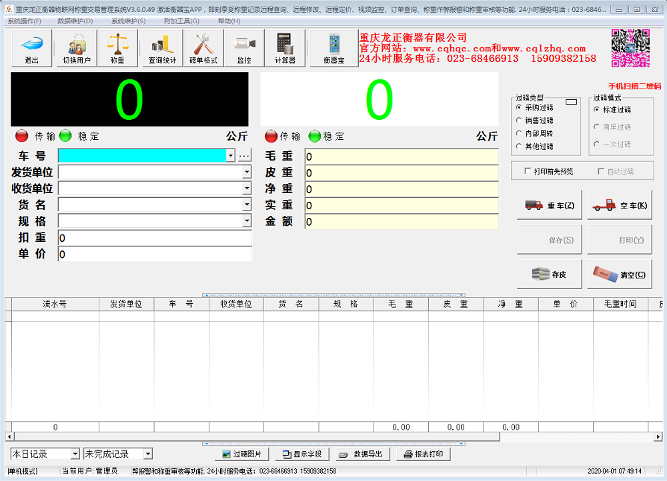Open the 衡器宝 mobile app tool
This screenshot has height=481, width=667.
click(333, 48)
